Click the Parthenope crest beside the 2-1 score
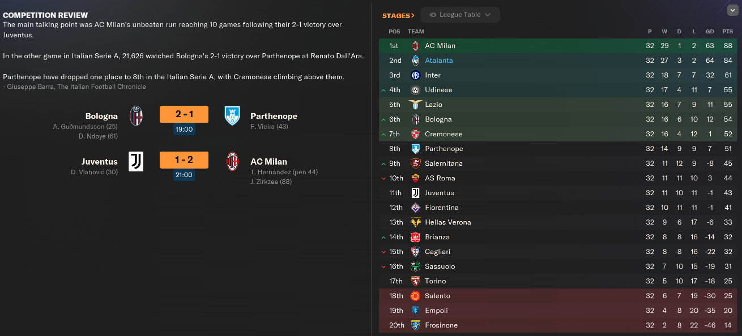 pos(232,115)
